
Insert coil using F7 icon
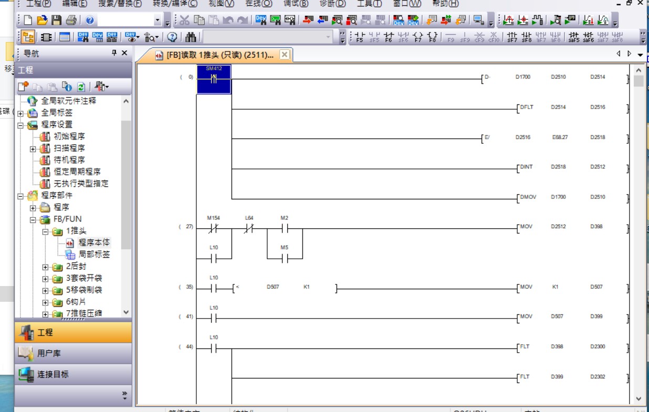[x=418, y=37]
